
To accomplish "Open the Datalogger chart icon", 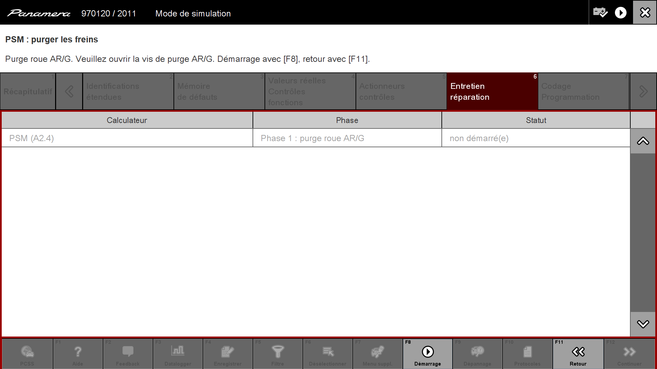I will [x=178, y=352].
